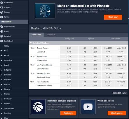
Task: Click the star icon beside NBA
Action: (x=1, y=51)
